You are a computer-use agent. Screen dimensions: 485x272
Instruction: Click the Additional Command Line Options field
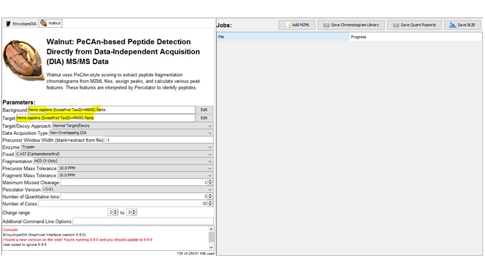coord(143,221)
